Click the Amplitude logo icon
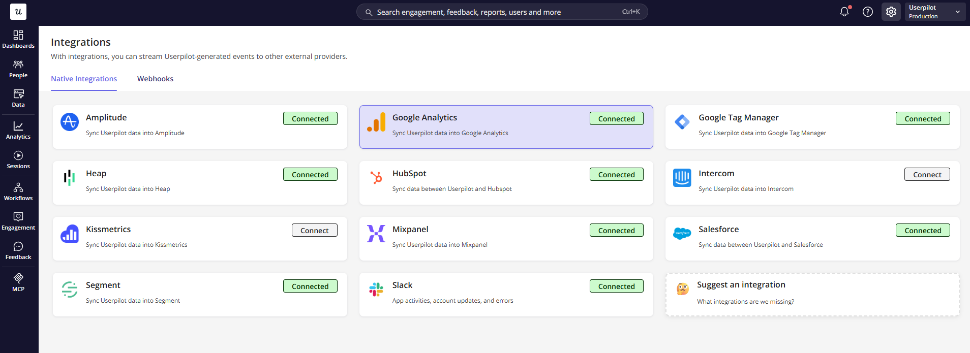The width and height of the screenshot is (970, 353). pyautogui.click(x=70, y=122)
